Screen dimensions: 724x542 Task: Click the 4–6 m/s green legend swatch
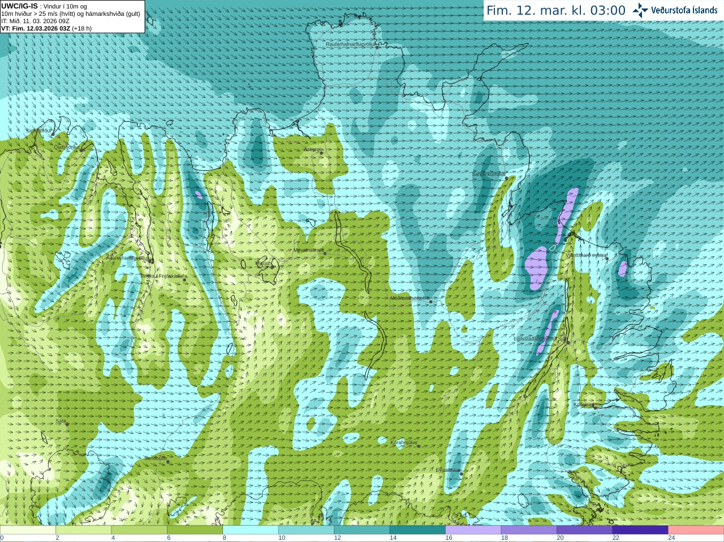tap(139, 530)
